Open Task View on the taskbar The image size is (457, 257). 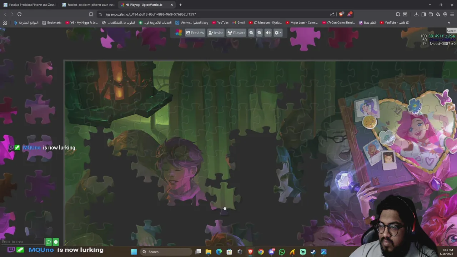pos(198,252)
